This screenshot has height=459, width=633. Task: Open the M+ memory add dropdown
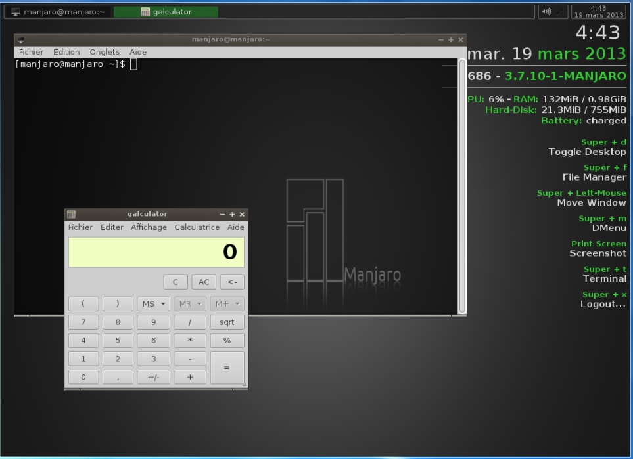227,304
